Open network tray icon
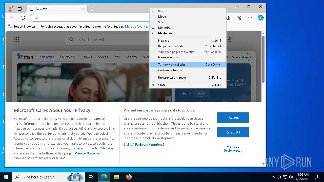This screenshot has width=324, height=182. pyautogui.click(x=285, y=177)
